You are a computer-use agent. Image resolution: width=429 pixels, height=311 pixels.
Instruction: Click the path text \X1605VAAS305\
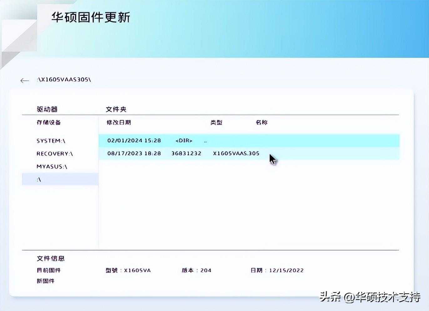(x=64, y=79)
